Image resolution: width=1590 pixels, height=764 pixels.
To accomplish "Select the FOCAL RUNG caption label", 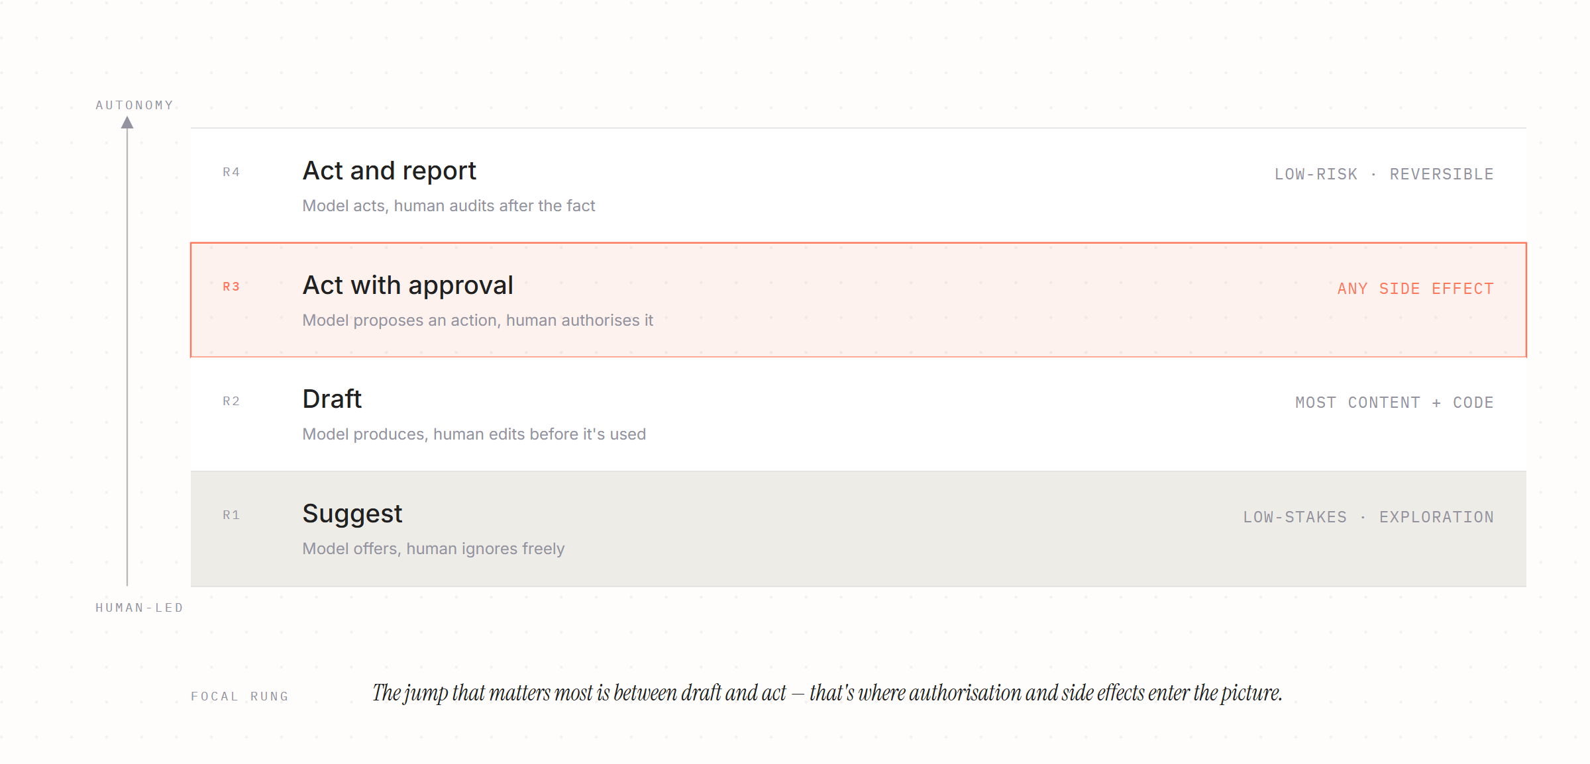I will tap(240, 696).
